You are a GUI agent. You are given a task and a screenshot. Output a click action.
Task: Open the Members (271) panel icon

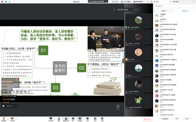(66, 119)
